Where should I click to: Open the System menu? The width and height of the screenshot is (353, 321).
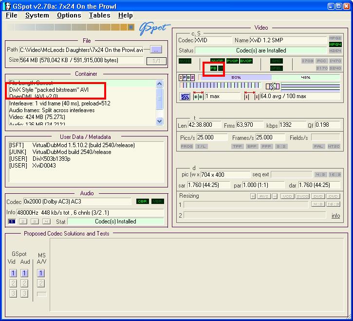37,15
